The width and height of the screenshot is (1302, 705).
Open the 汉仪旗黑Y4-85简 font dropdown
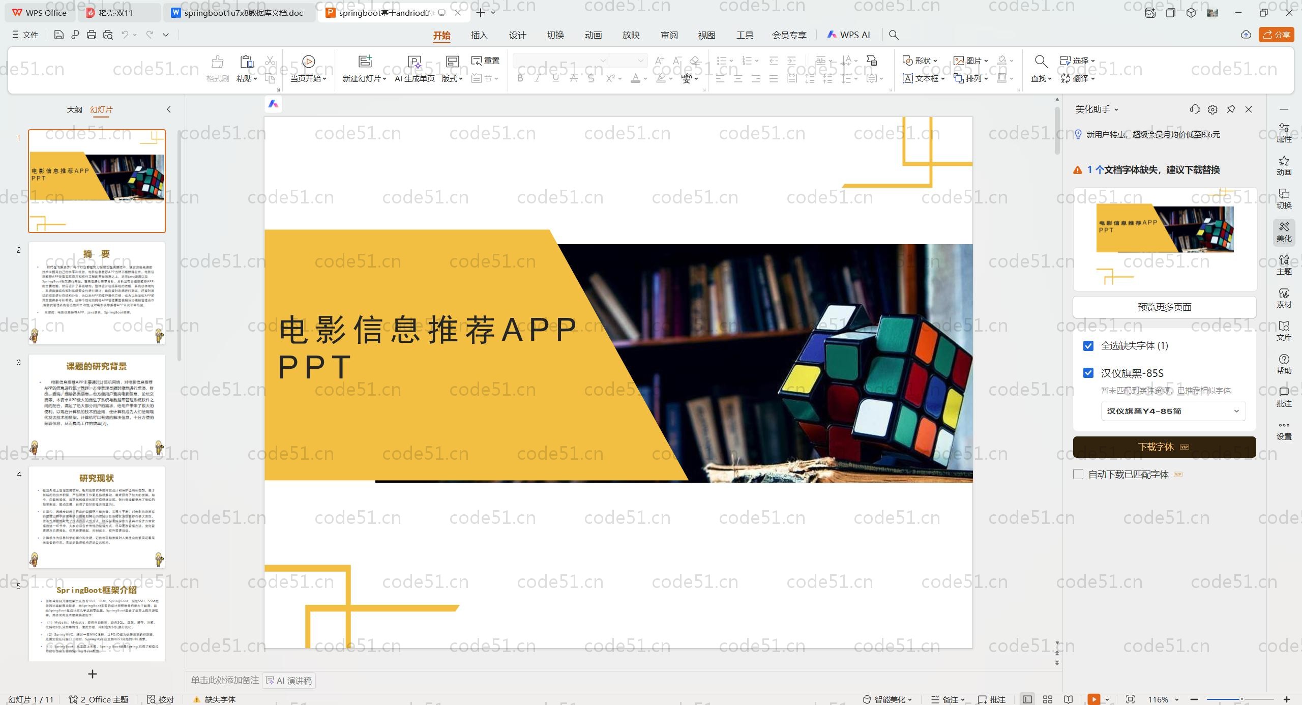point(1173,411)
